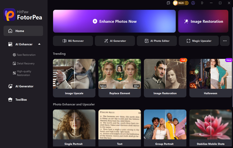Maximize the FotorPea window
This screenshot has height=148, width=233.
pos(220,3)
